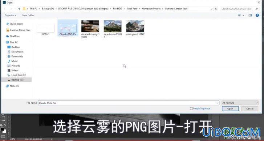The image size is (264, 141).
Task: Refresh the Gunung Cangkir Kopi folder
Action: pos(215,9)
